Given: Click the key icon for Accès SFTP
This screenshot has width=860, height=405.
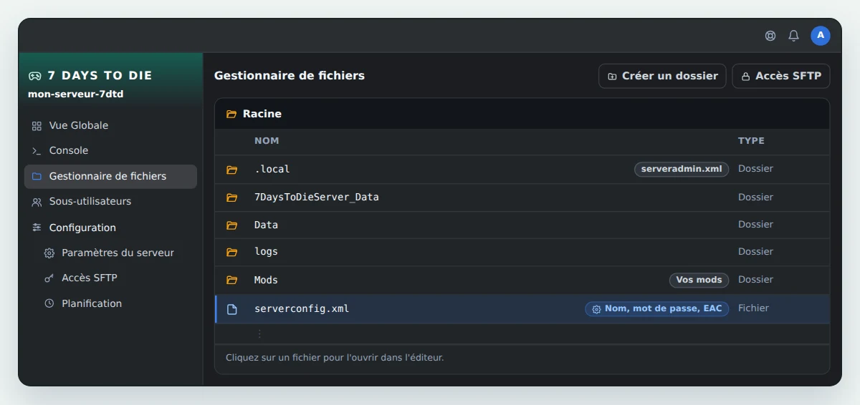Looking at the screenshot, I should click(x=49, y=278).
